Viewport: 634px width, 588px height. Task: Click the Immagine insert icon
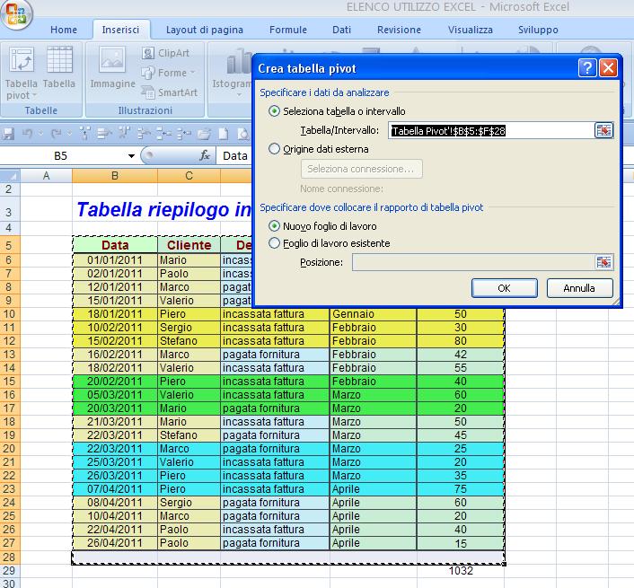112,66
